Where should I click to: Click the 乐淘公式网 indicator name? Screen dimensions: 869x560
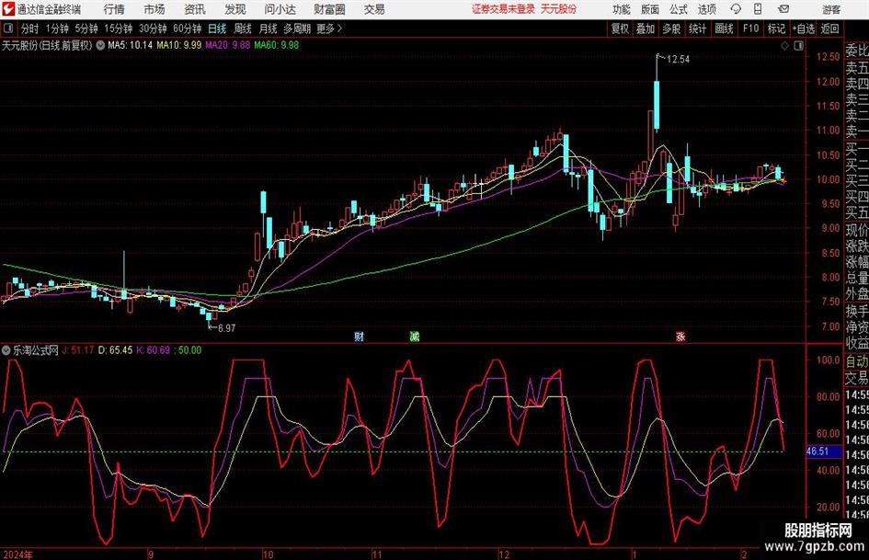(36, 350)
